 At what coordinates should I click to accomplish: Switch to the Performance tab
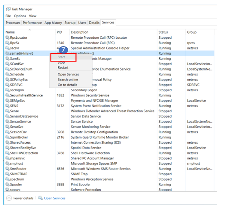coord(32,23)
